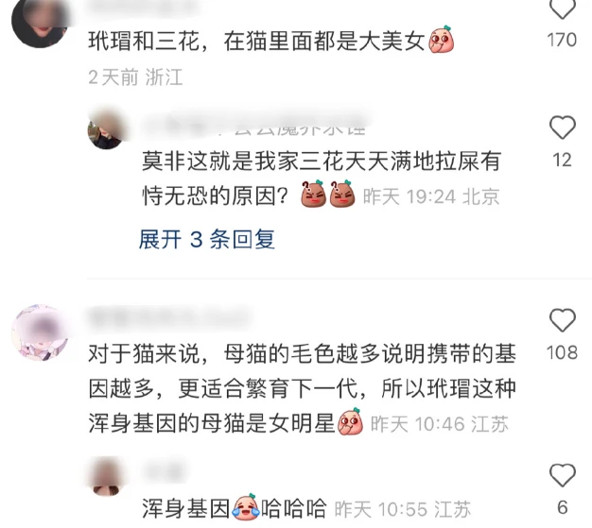
Task: Open the first commenter's dark avatar
Action: point(40,22)
